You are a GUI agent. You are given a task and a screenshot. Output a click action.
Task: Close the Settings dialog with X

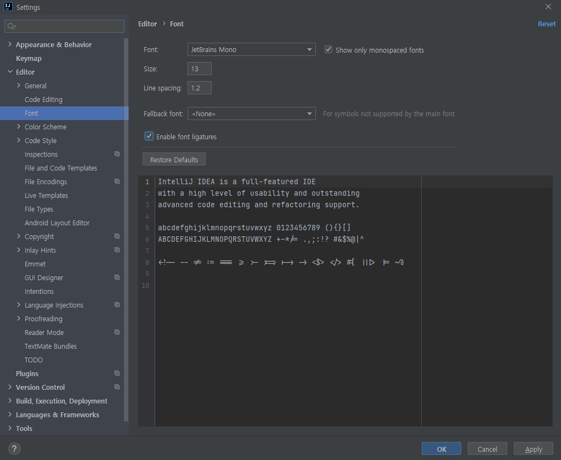[x=548, y=7]
